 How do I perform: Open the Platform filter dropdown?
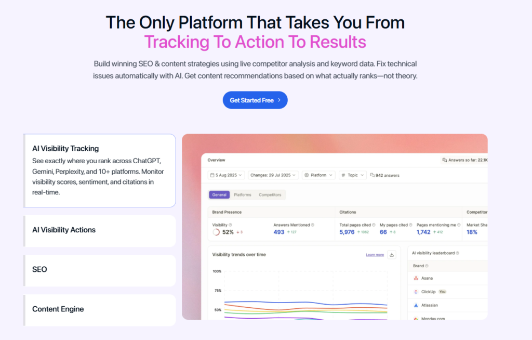click(x=318, y=175)
